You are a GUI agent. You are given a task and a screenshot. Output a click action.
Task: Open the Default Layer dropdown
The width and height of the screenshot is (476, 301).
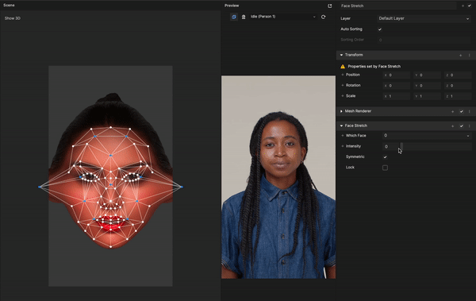[424, 18]
